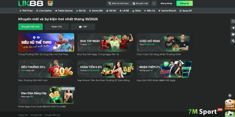This screenshot has width=235, height=117.
Task: Select the Khuyến Mãi Hot tab
Action: click(x=31, y=27)
